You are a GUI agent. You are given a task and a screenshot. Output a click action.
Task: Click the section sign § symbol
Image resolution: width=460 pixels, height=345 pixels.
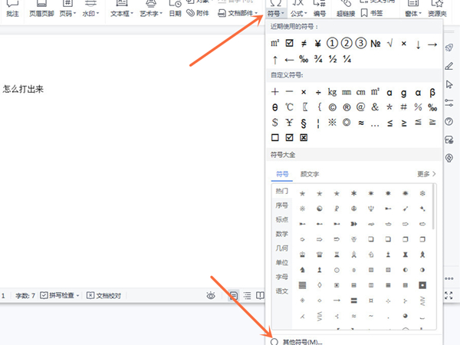pyautogui.click(x=304, y=122)
